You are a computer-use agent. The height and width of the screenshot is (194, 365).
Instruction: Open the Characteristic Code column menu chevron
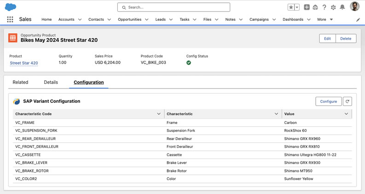tap(159, 114)
